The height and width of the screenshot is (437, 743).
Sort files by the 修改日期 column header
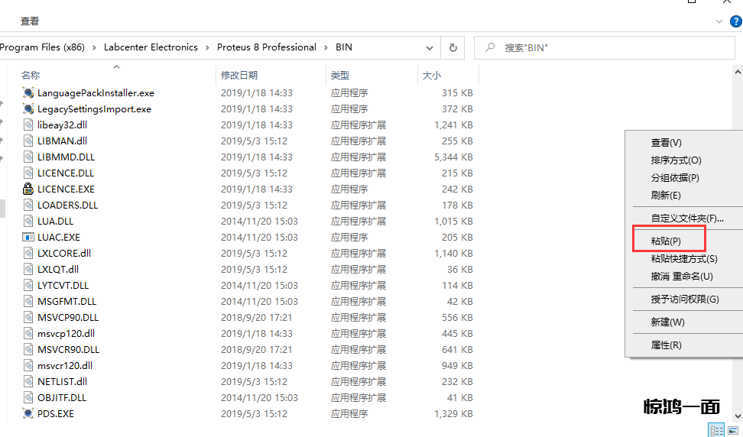click(239, 75)
